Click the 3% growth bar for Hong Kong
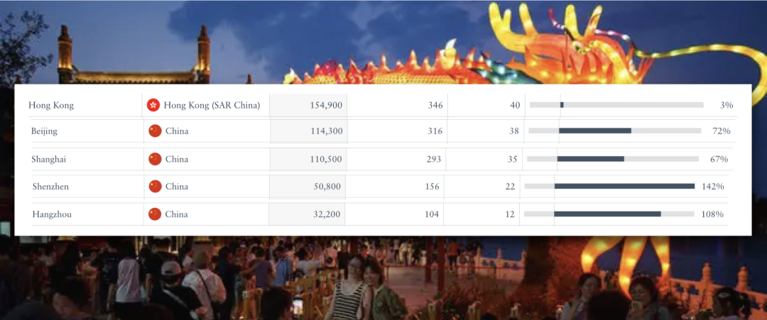The image size is (767, 320). click(x=616, y=105)
